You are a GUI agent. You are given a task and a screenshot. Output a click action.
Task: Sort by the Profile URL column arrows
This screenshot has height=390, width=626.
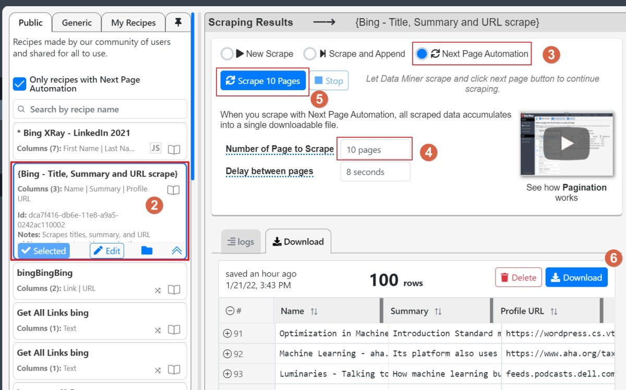554,311
